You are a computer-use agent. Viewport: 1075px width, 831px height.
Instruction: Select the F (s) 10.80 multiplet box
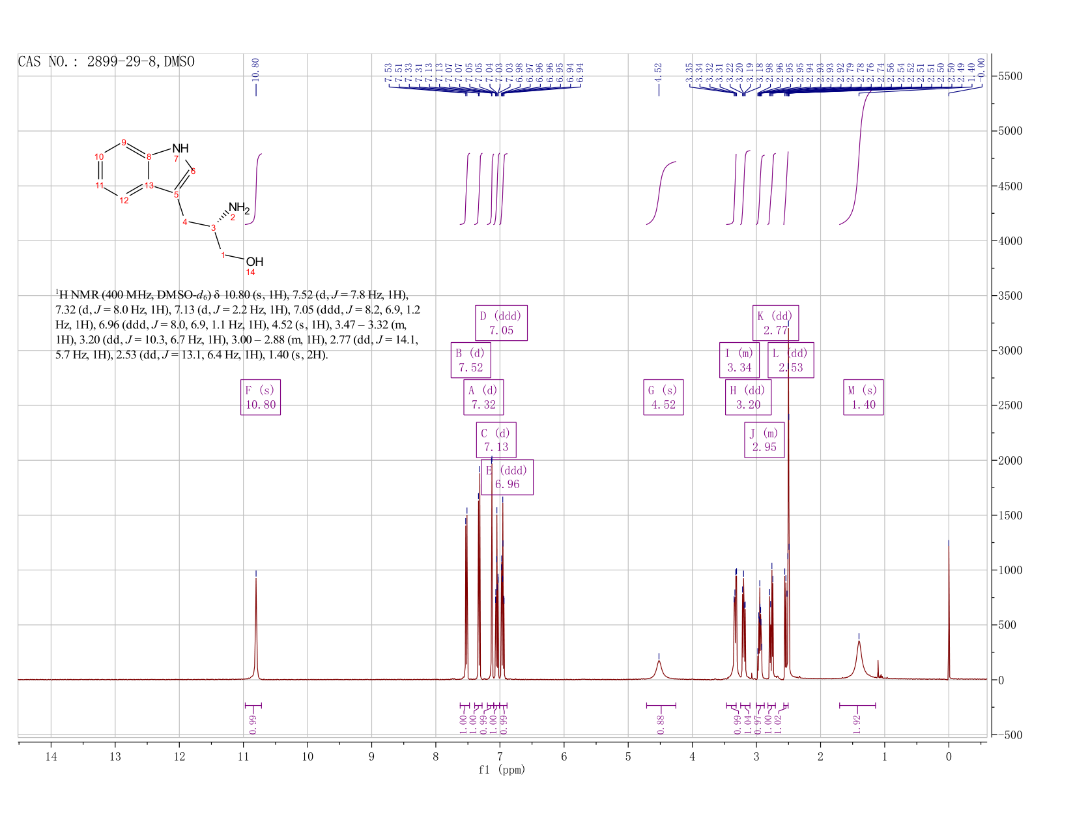tap(261, 398)
